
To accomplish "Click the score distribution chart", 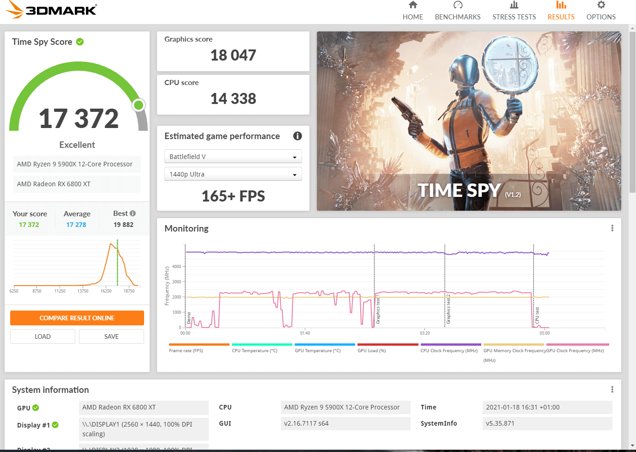I will [77, 266].
